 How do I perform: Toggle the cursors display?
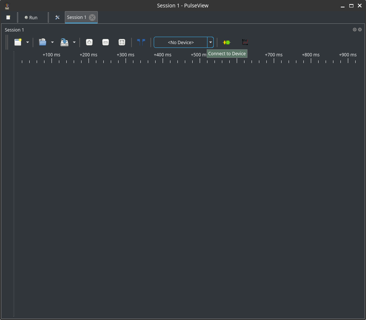[141, 42]
